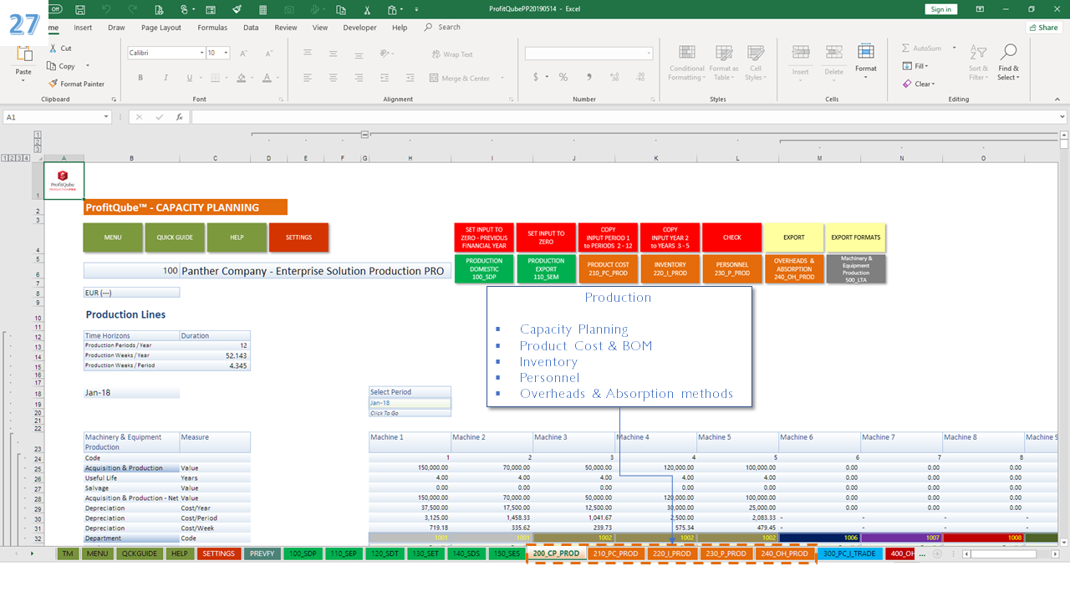Screen dimensions: 1070x602
Task: Click SET INPUT TO ZERO button
Action: pyautogui.click(x=546, y=237)
